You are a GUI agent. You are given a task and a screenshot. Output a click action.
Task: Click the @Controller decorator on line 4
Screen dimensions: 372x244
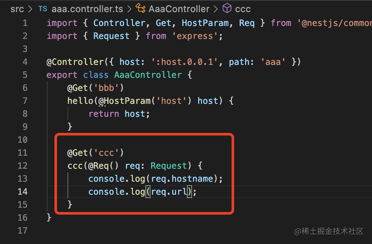(75, 62)
